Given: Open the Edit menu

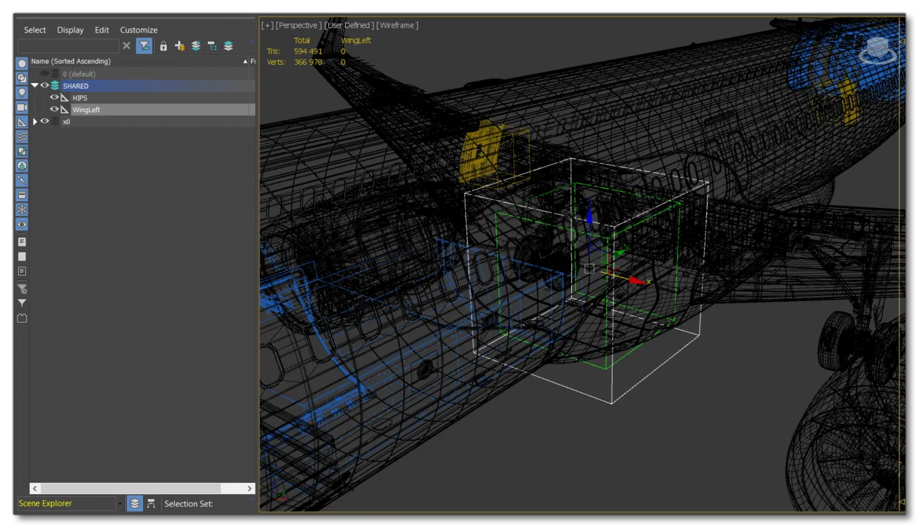Looking at the screenshot, I should 102,30.
